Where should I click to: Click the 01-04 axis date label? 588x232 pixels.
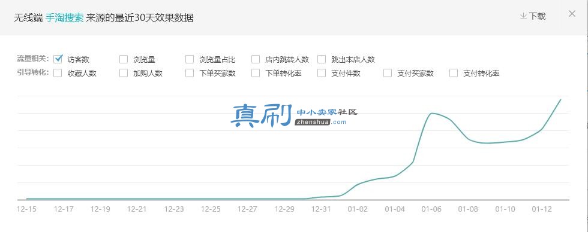click(395, 209)
